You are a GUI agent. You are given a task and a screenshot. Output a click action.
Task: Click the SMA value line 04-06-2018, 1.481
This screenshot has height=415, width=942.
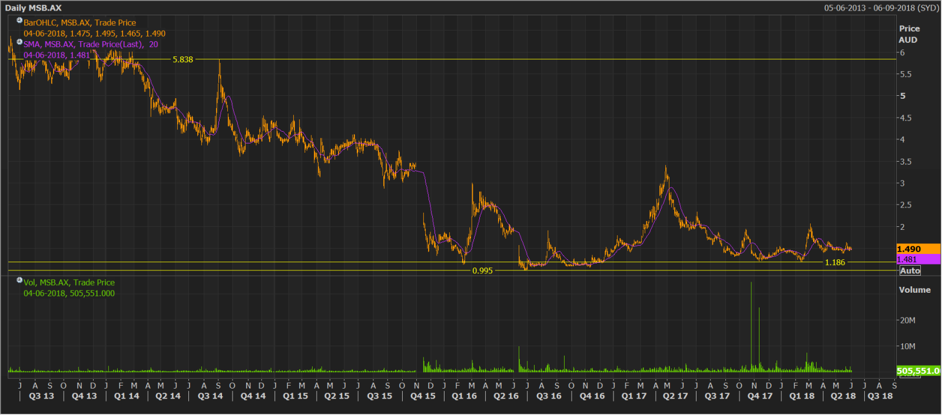57,55
